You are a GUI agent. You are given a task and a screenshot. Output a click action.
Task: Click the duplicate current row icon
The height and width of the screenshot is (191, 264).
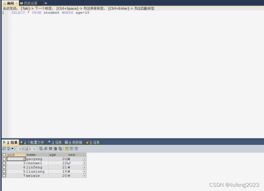pos(46,149)
